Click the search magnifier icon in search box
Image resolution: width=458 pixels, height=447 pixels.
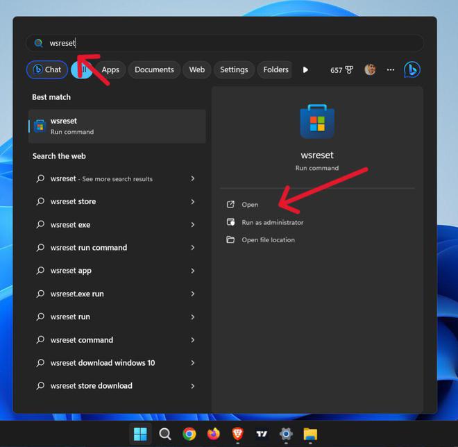[x=38, y=43]
